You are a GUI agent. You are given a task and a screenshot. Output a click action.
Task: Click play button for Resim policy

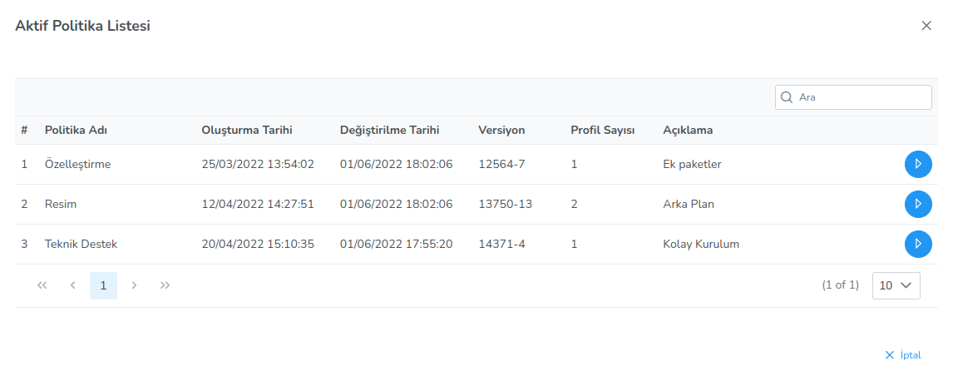click(917, 204)
